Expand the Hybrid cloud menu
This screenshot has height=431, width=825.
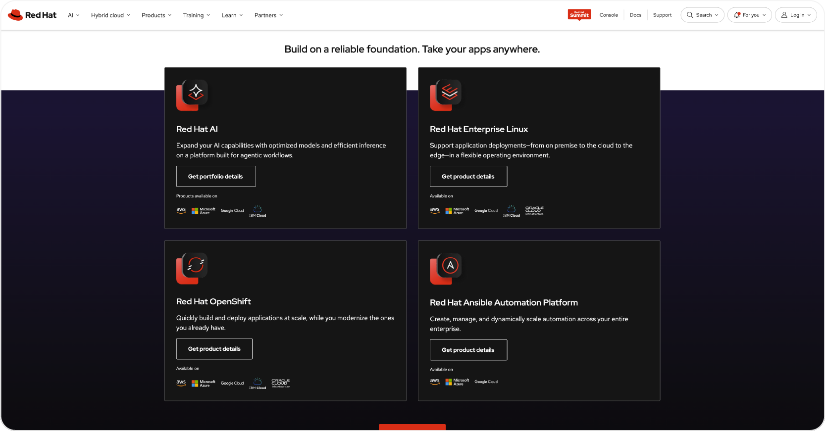(x=110, y=15)
